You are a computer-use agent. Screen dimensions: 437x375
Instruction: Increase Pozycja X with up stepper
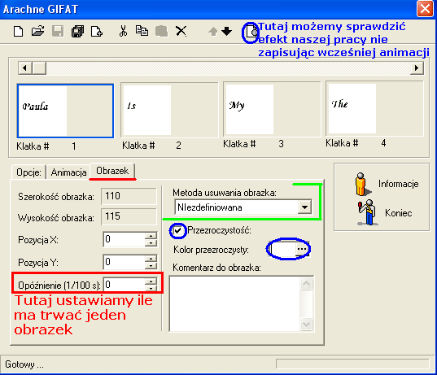[151, 236]
